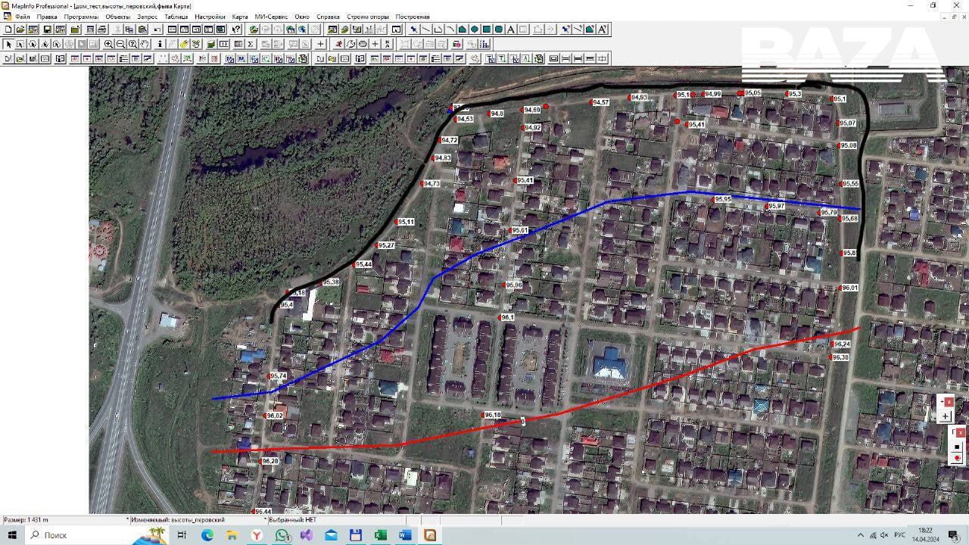Screen dimensions: 969x545
Task: Open the Файл menu
Action: point(23,17)
